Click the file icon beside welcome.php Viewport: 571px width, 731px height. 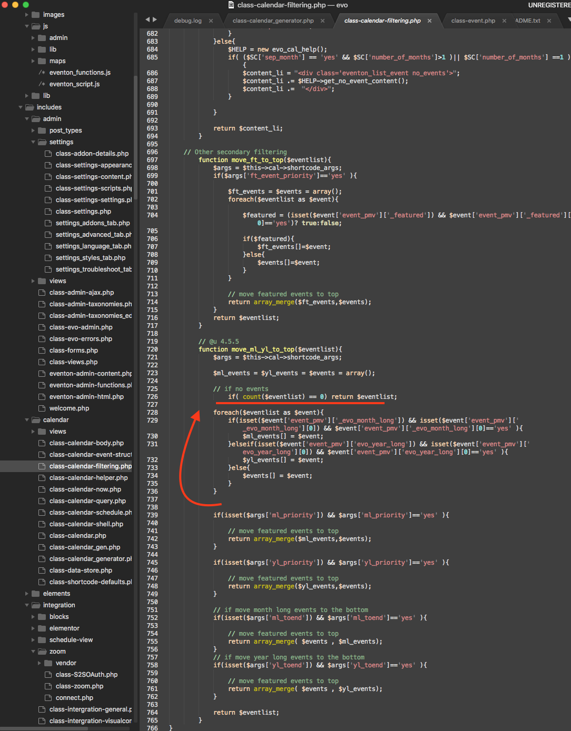(x=42, y=408)
